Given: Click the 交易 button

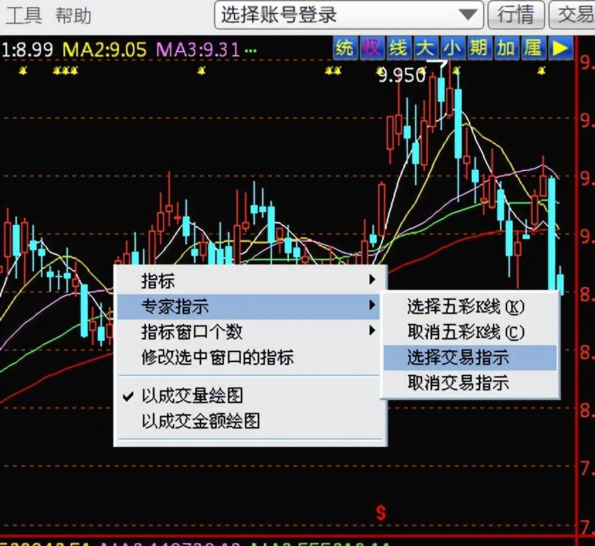Looking at the screenshot, I should point(572,15).
